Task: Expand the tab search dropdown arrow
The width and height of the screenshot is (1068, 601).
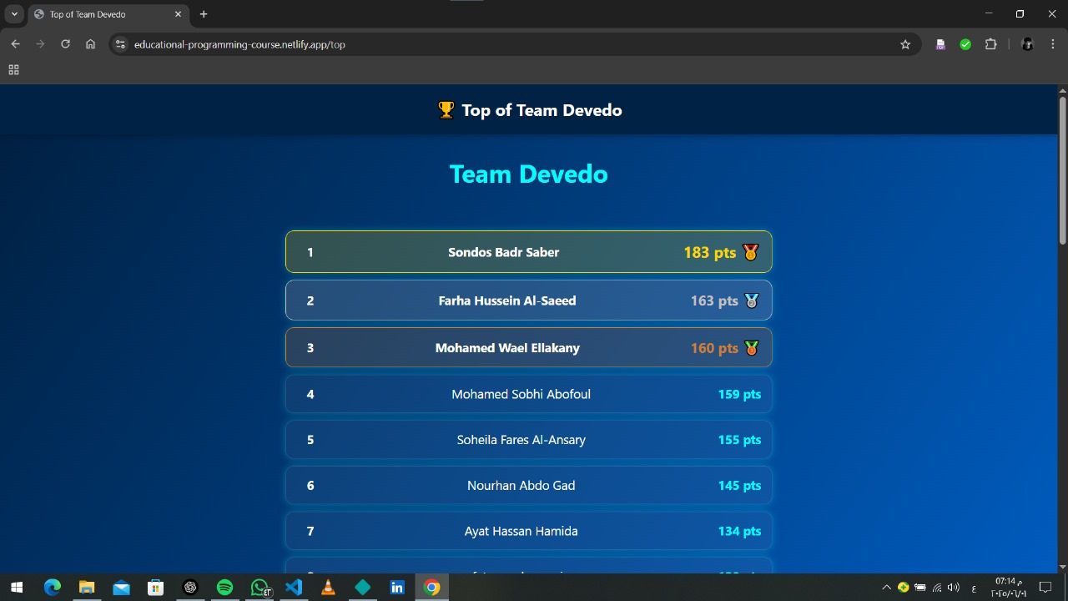Action: tap(14, 14)
